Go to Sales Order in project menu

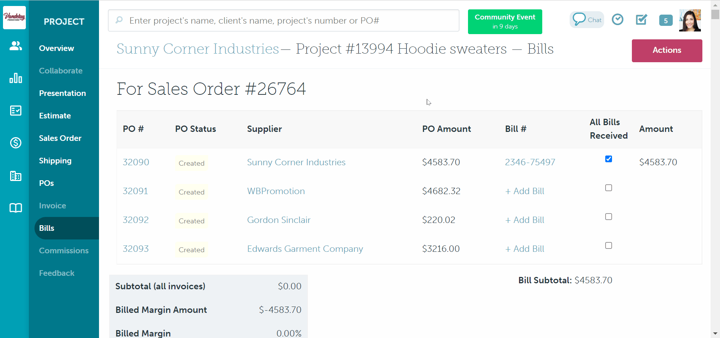point(60,138)
